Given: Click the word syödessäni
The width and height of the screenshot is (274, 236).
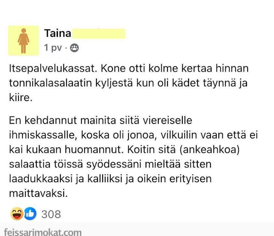Looking at the screenshot, I should tap(114, 165).
